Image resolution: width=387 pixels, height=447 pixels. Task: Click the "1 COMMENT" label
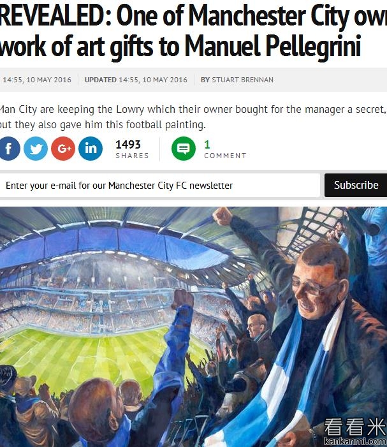[224, 150]
